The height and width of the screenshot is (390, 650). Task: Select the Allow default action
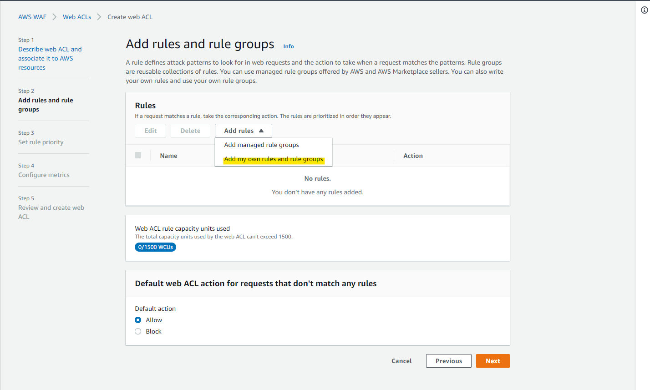click(138, 320)
